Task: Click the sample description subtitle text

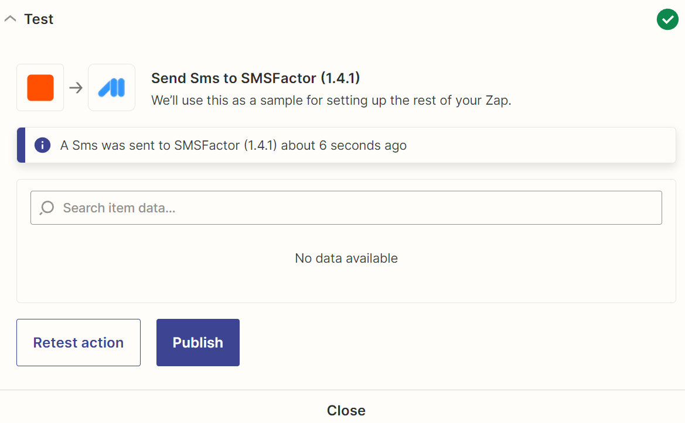Action: click(x=331, y=100)
